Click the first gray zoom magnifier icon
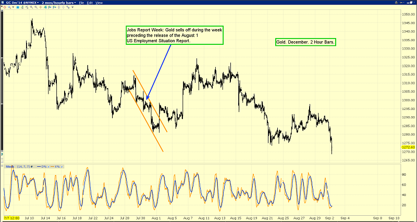The width and height of the screenshot is (417, 222). click(31, 7)
